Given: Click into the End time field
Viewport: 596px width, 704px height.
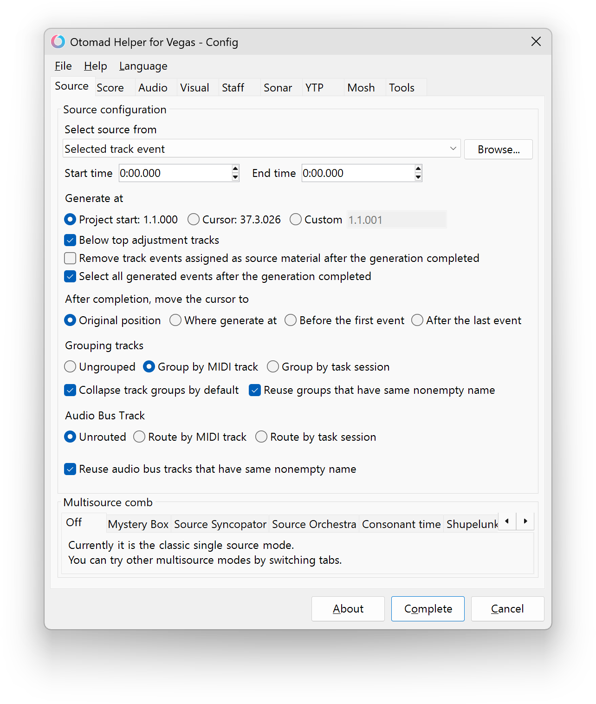Looking at the screenshot, I should coord(358,173).
